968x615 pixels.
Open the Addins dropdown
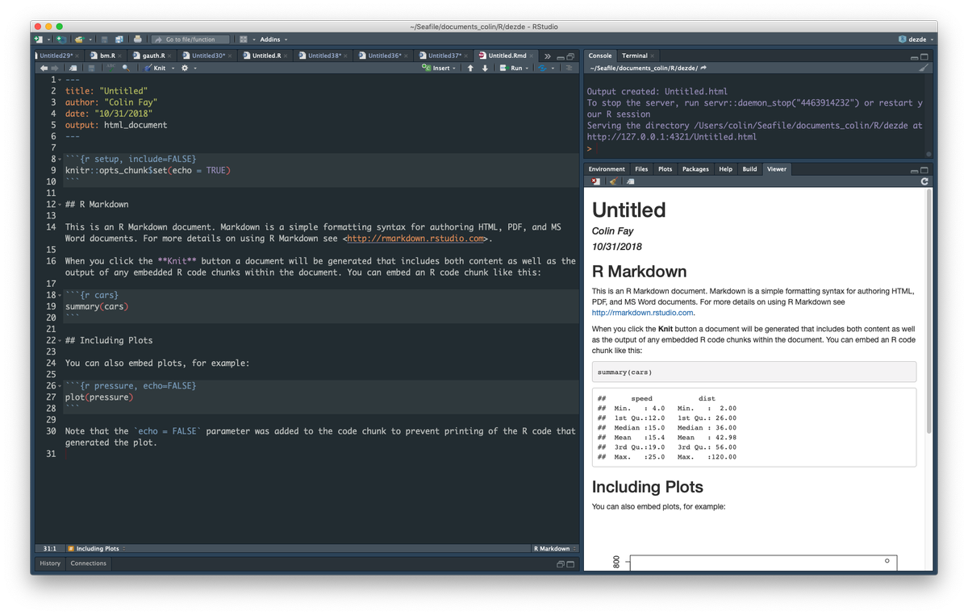pyautogui.click(x=273, y=39)
